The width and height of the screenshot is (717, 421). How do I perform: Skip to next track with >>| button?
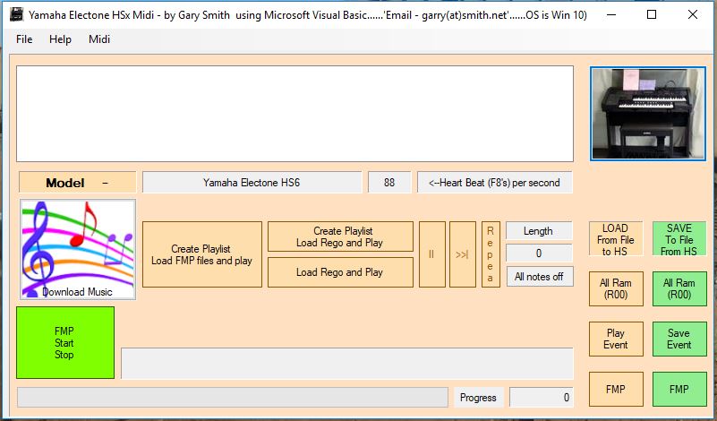pyautogui.click(x=462, y=254)
